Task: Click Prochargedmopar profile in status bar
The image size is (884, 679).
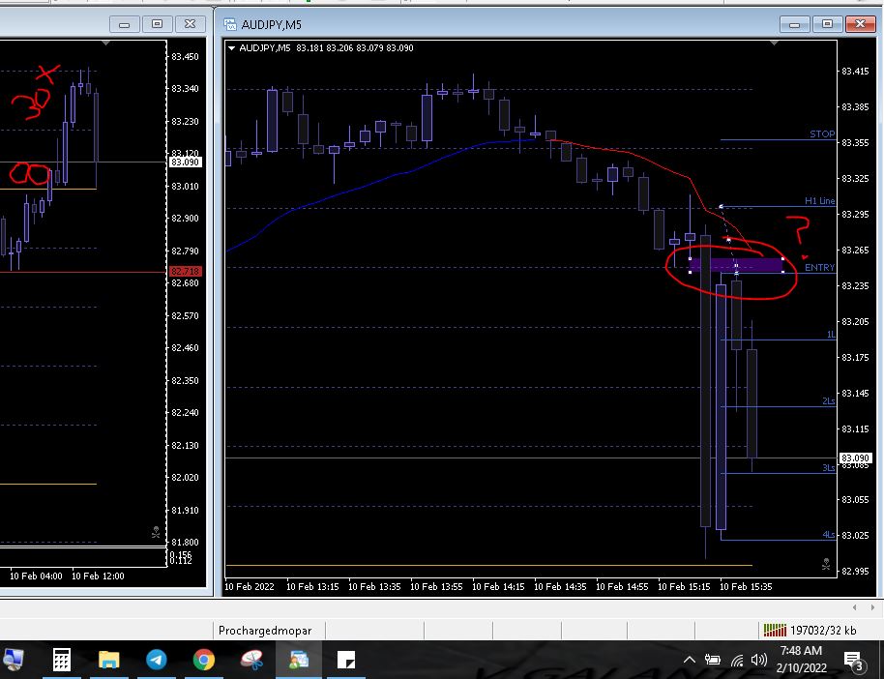Action: (265, 631)
